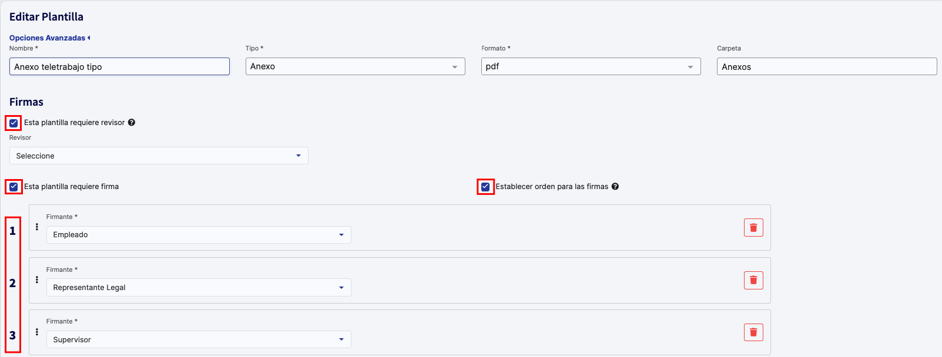Open Firmante dropdown set to Supervisor
The width and height of the screenshot is (942, 357).
[x=199, y=340]
